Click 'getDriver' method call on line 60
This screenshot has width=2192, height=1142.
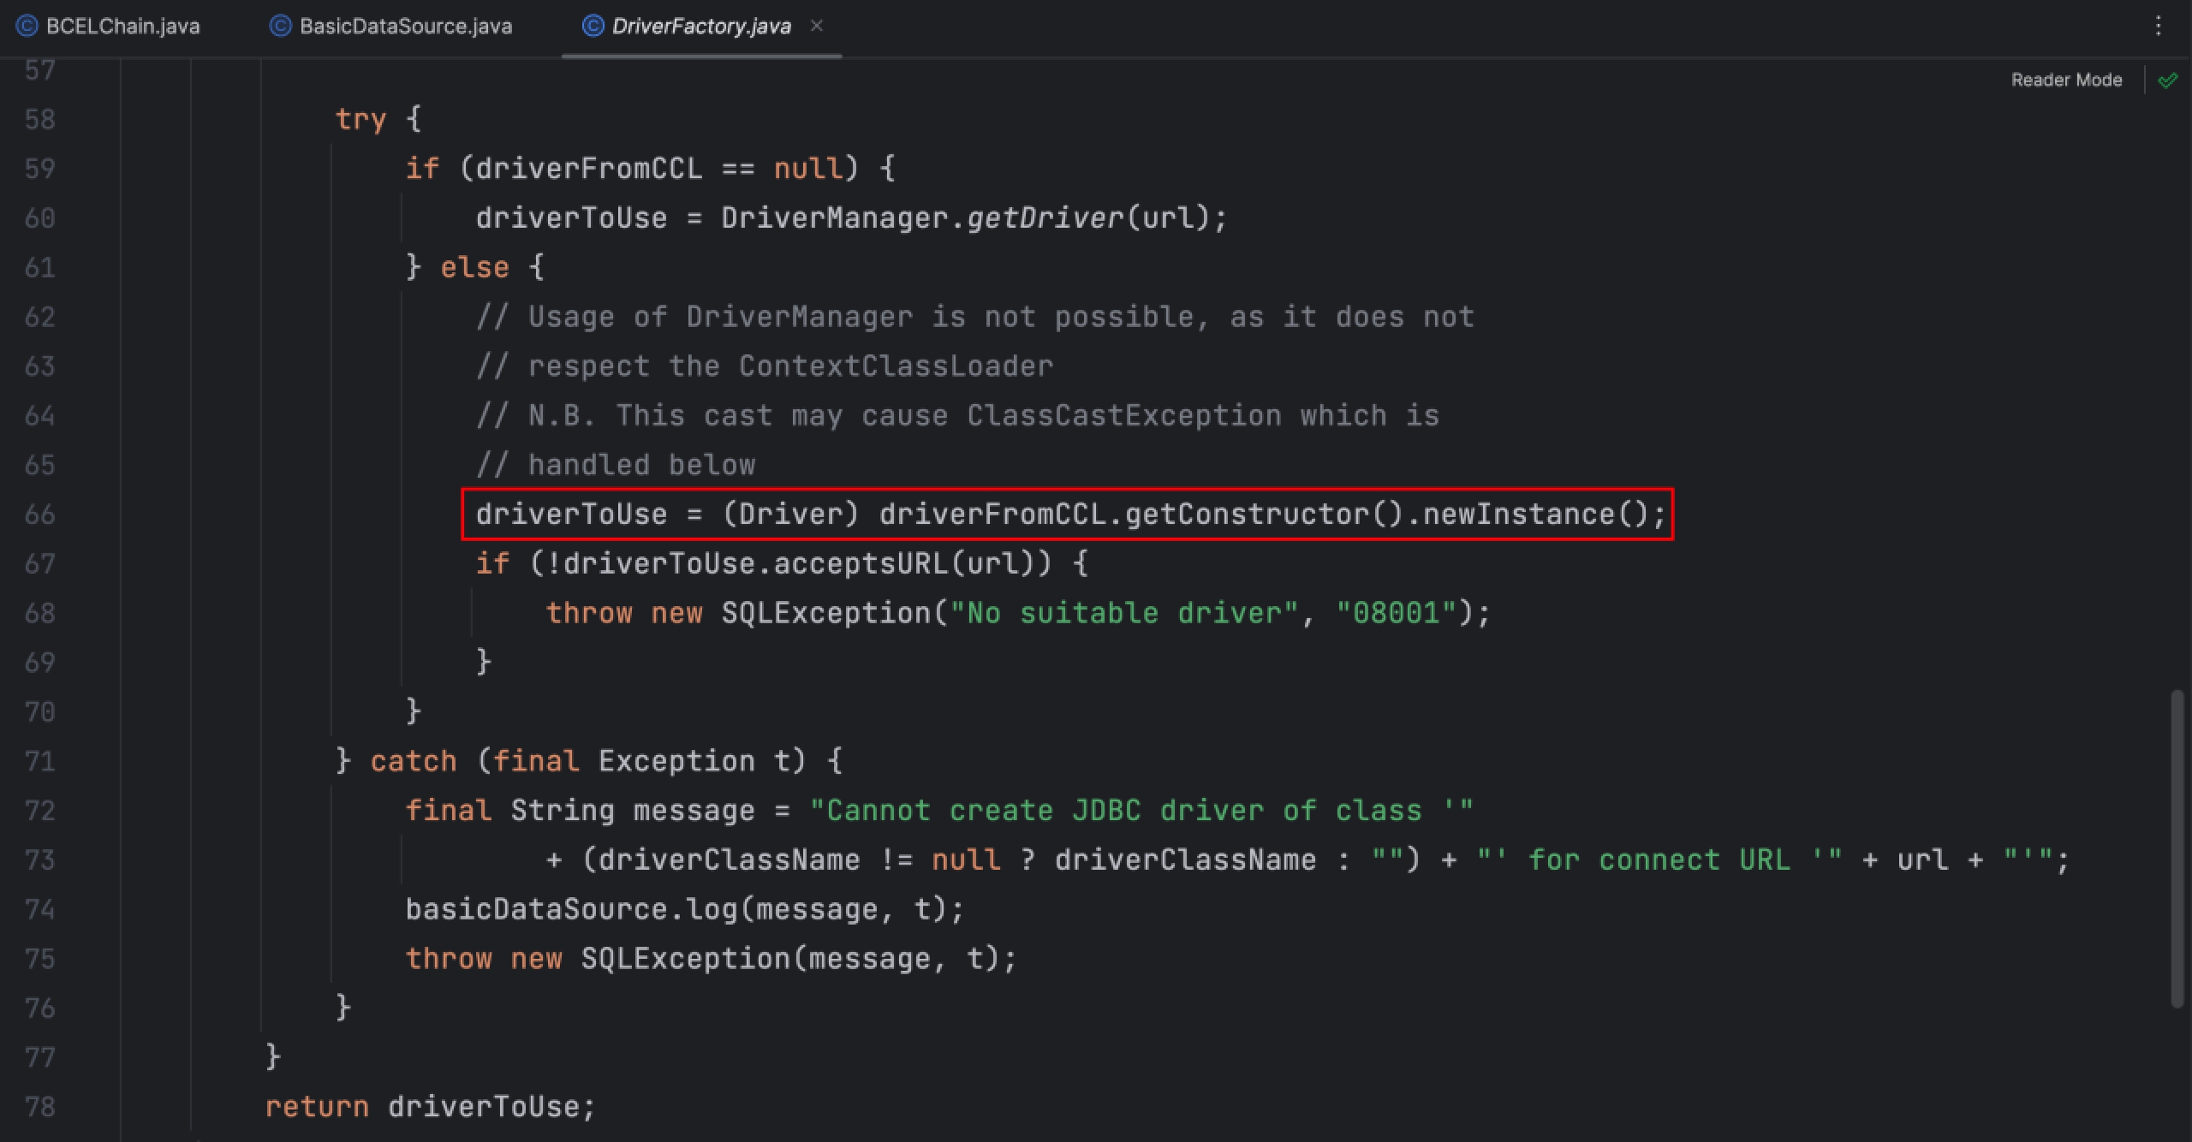1045,218
